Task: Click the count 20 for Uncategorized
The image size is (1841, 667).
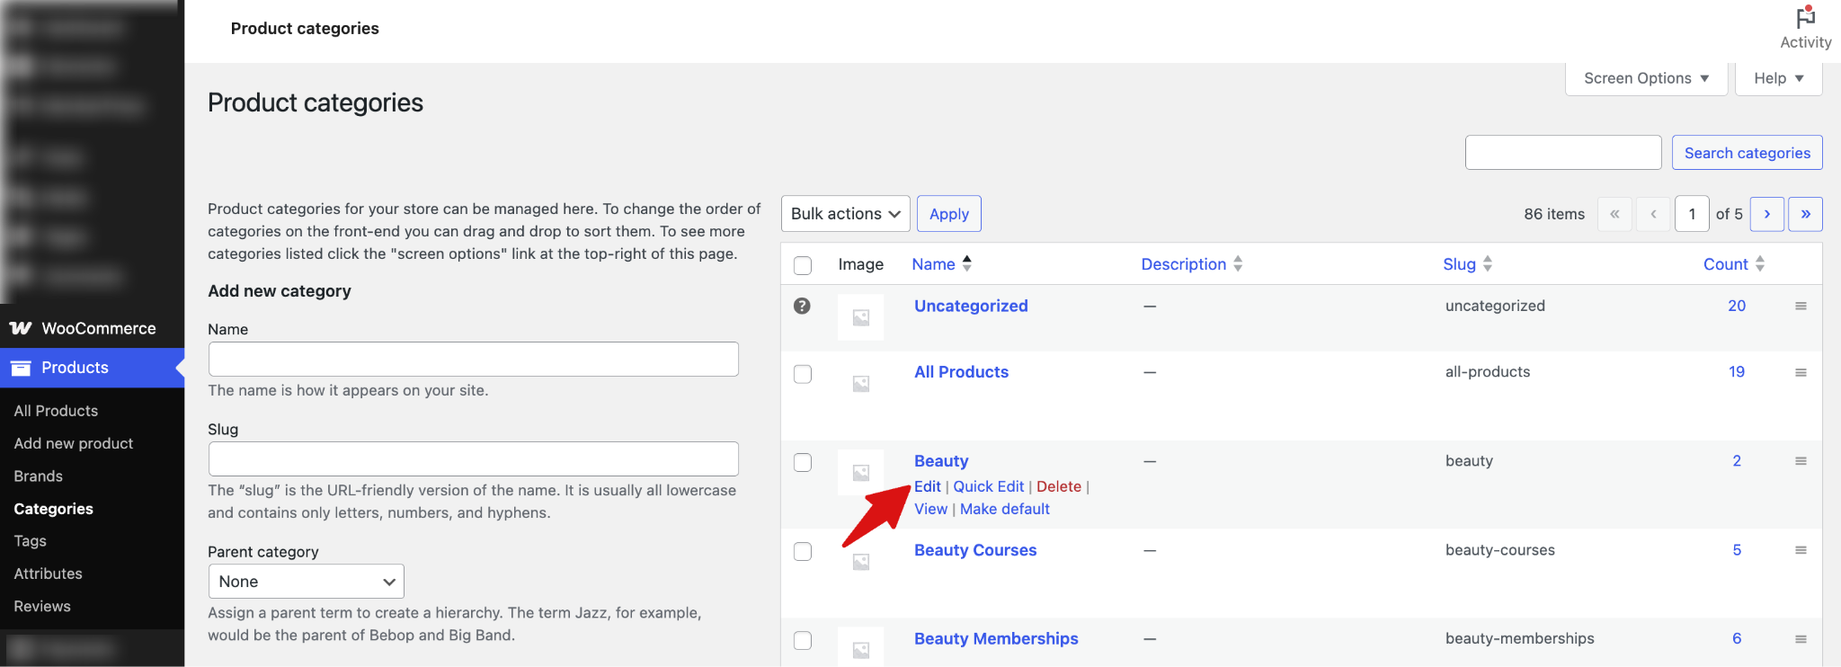Action: (1737, 306)
